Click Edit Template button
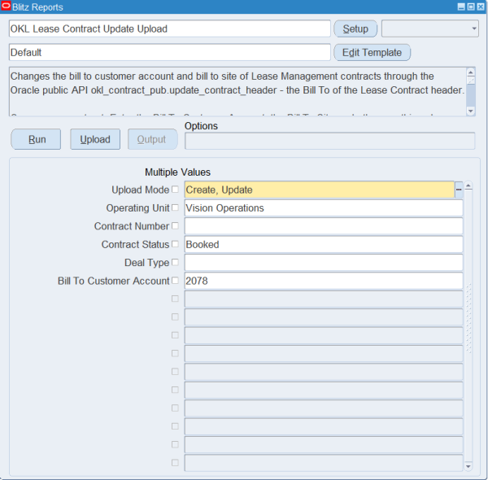 (373, 52)
